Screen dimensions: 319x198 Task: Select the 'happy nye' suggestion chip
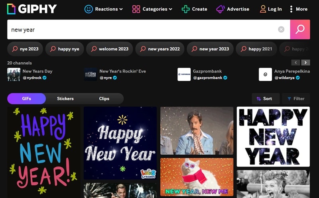point(65,49)
